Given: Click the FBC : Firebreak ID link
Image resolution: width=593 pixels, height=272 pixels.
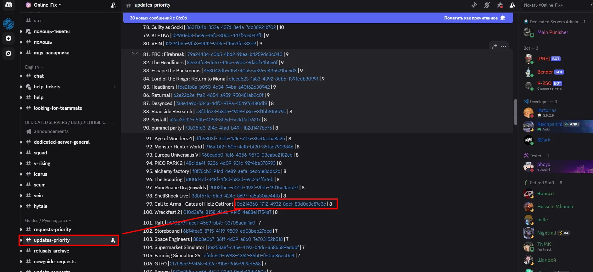Looking at the screenshot, I should point(235,54).
